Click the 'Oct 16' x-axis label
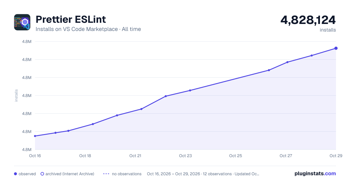This screenshot has height=184, width=350. pyautogui.click(x=35, y=156)
